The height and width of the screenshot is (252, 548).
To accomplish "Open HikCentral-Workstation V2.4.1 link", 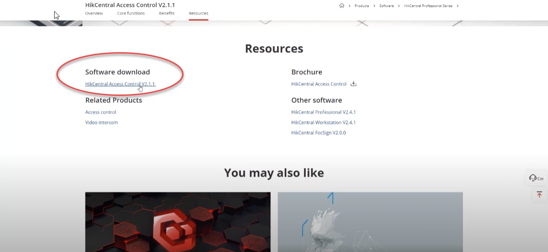I will tap(323, 122).
